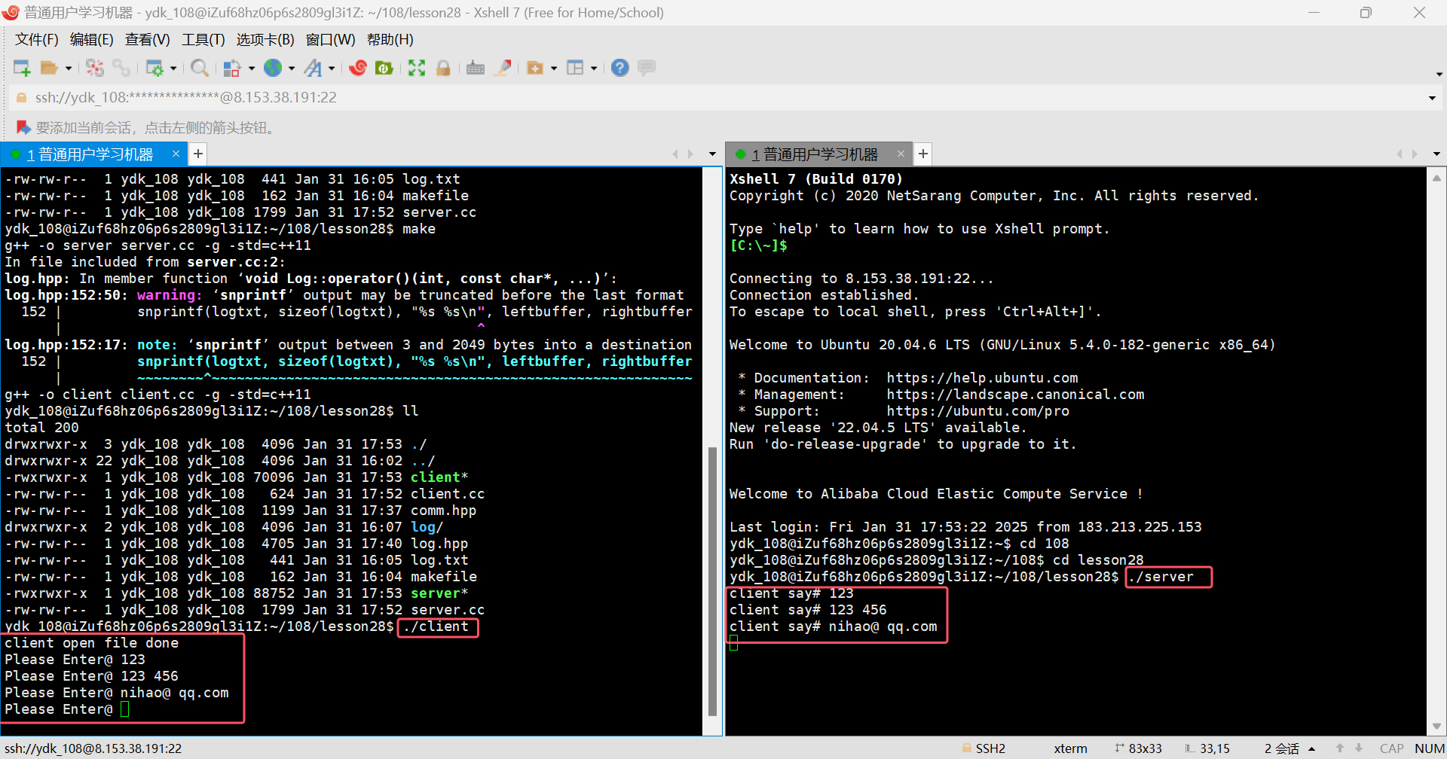Expand color scheme dropdown arrow

click(252, 69)
